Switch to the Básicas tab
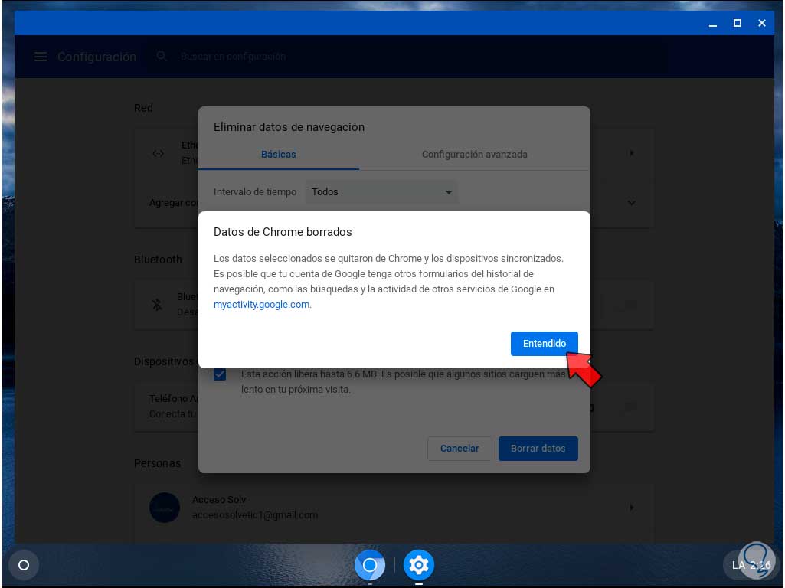Image resolution: width=785 pixels, height=588 pixels. click(278, 155)
